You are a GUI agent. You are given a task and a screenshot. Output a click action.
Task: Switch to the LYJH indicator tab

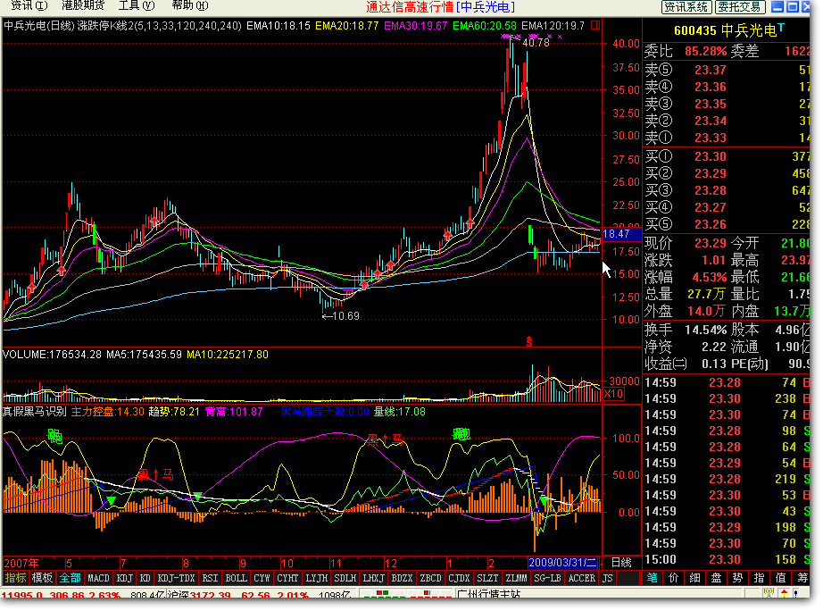[x=317, y=578]
